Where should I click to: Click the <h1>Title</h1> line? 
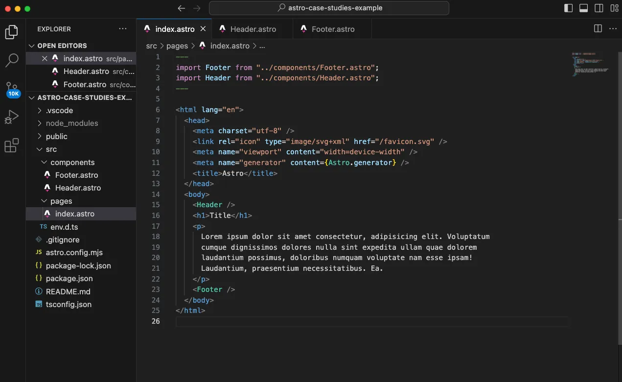tap(222, 215)
